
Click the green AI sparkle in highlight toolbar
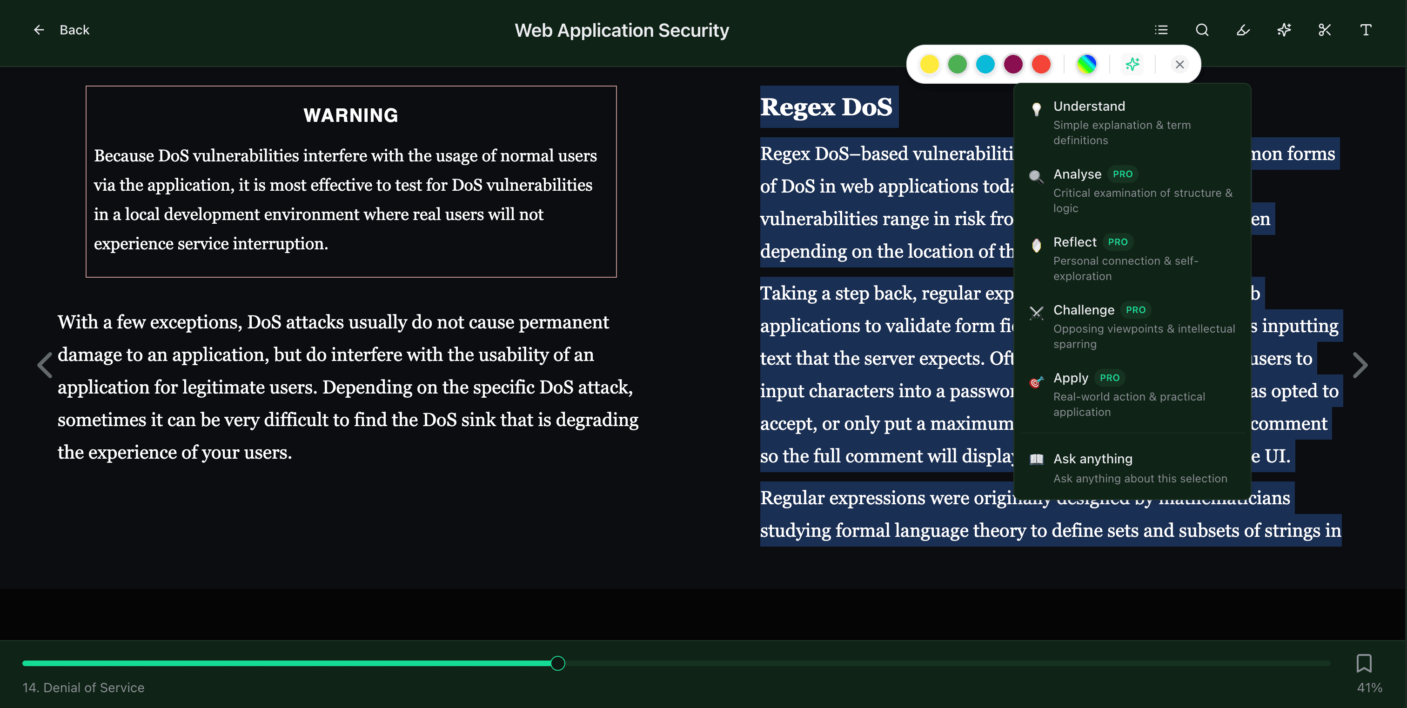point(1132,64)
